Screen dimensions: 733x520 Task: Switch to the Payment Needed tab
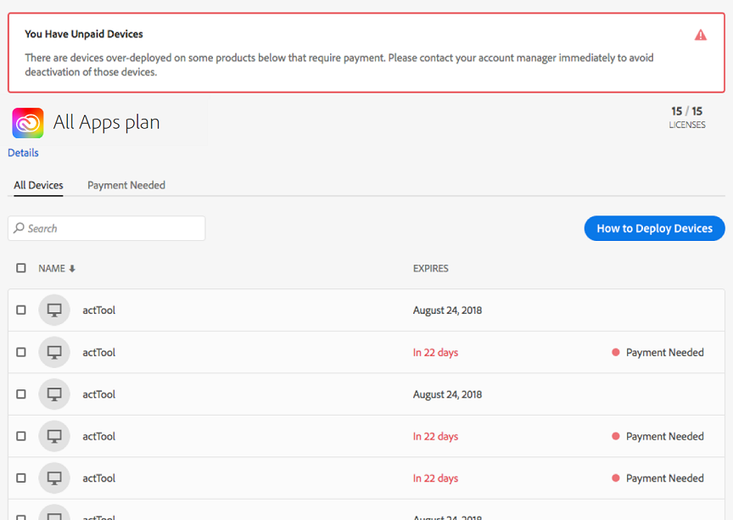pos(126,185)
